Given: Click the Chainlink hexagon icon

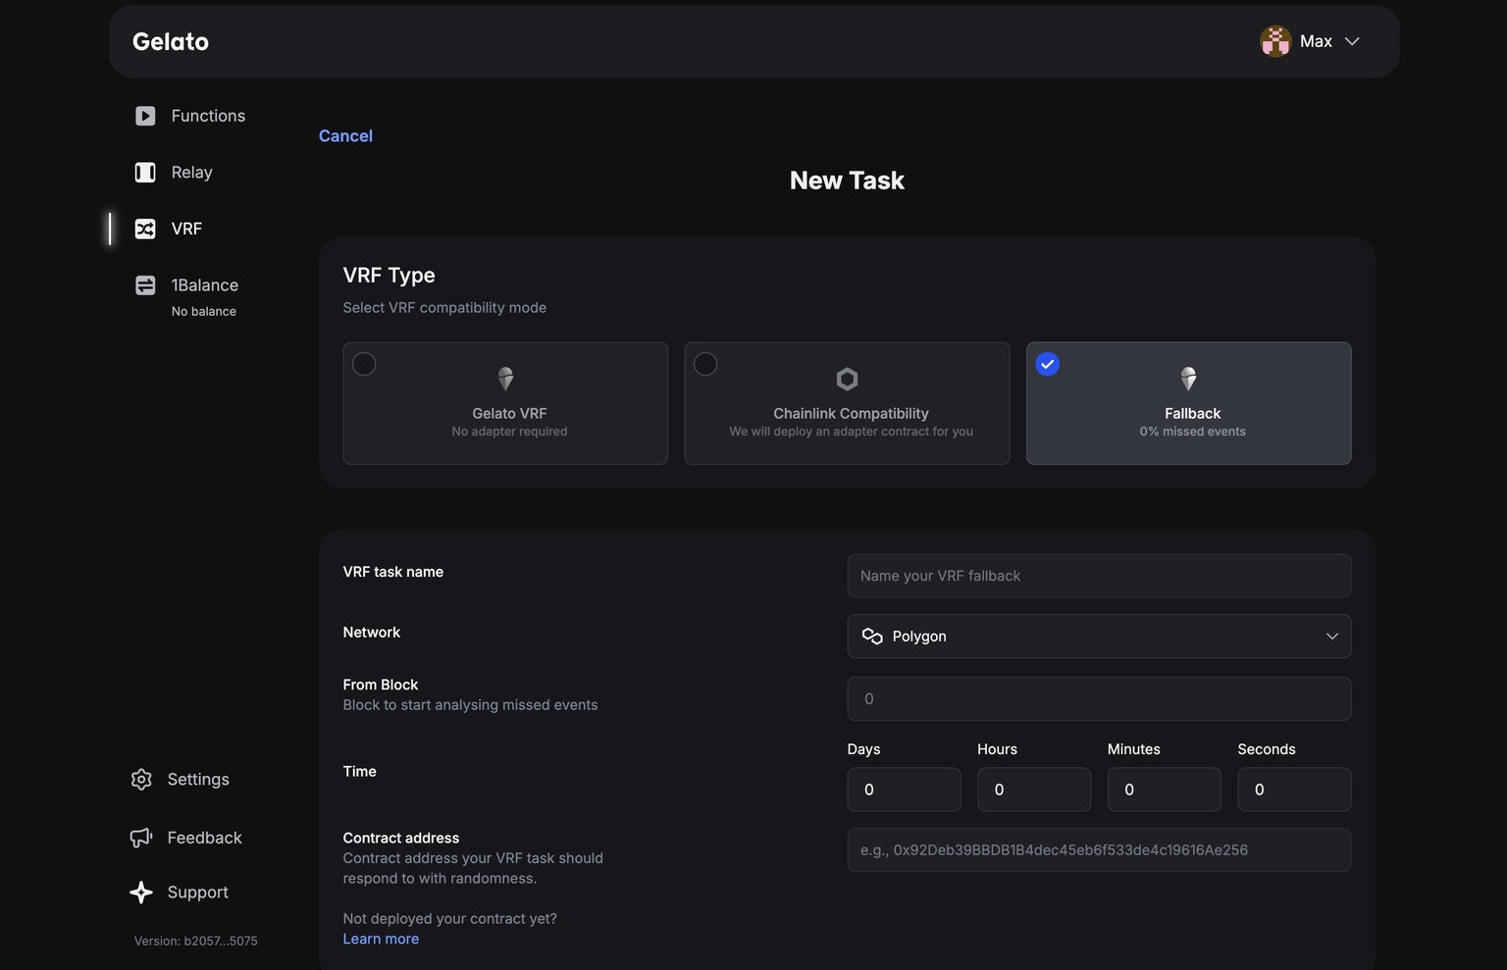Looking at the screenshot, I should click(847, 379).
